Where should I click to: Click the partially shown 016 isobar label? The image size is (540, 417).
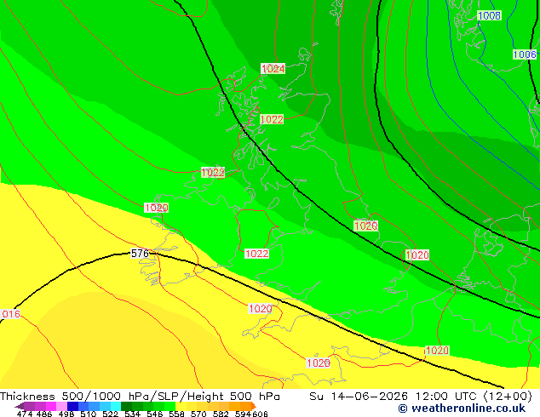coord(11,314)
